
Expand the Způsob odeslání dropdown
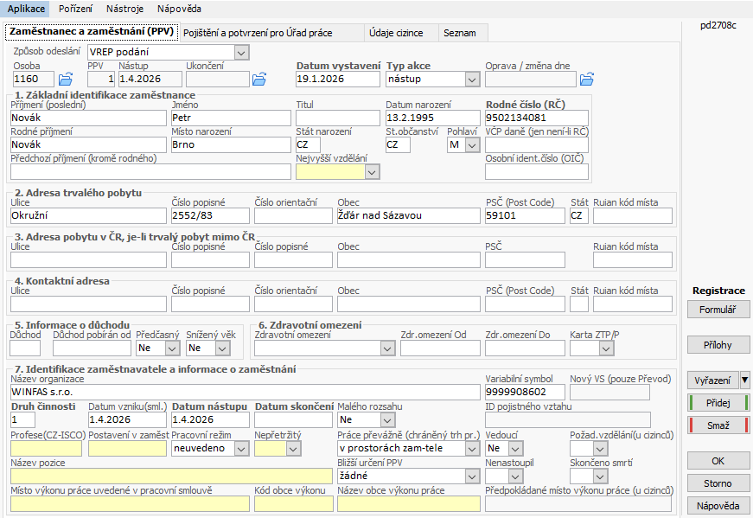pyautogui.click(x=240, y=54)
